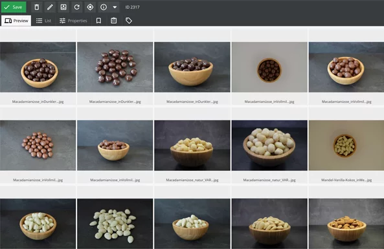This screenshot has height=249, width=384.
Task: Delete the folder with the trash icon
Action: pyautogui.click(x=37, y=7)
